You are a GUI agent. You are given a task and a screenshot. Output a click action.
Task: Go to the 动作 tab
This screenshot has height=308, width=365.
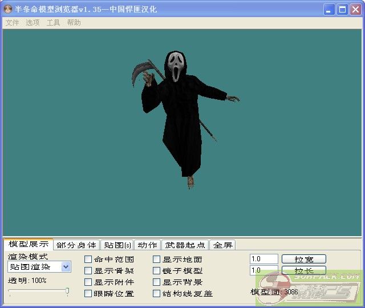point(148,245)
